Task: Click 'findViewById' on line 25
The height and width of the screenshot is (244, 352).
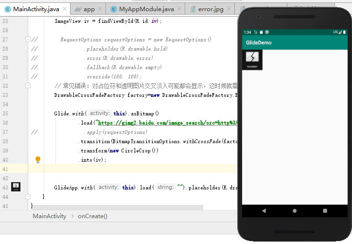Action: (x=116, y=21)
